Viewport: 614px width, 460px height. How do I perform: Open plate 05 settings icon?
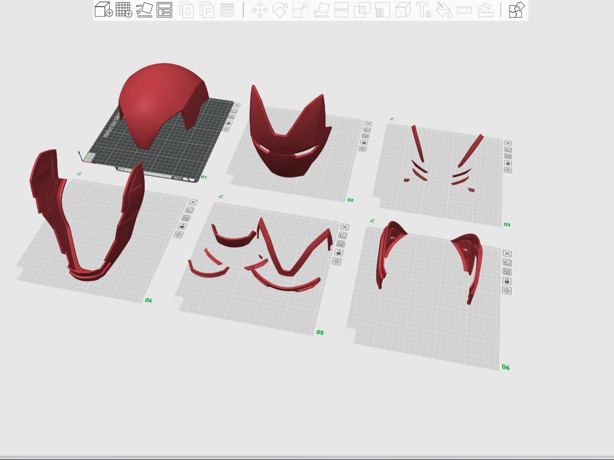pos(337,262)
